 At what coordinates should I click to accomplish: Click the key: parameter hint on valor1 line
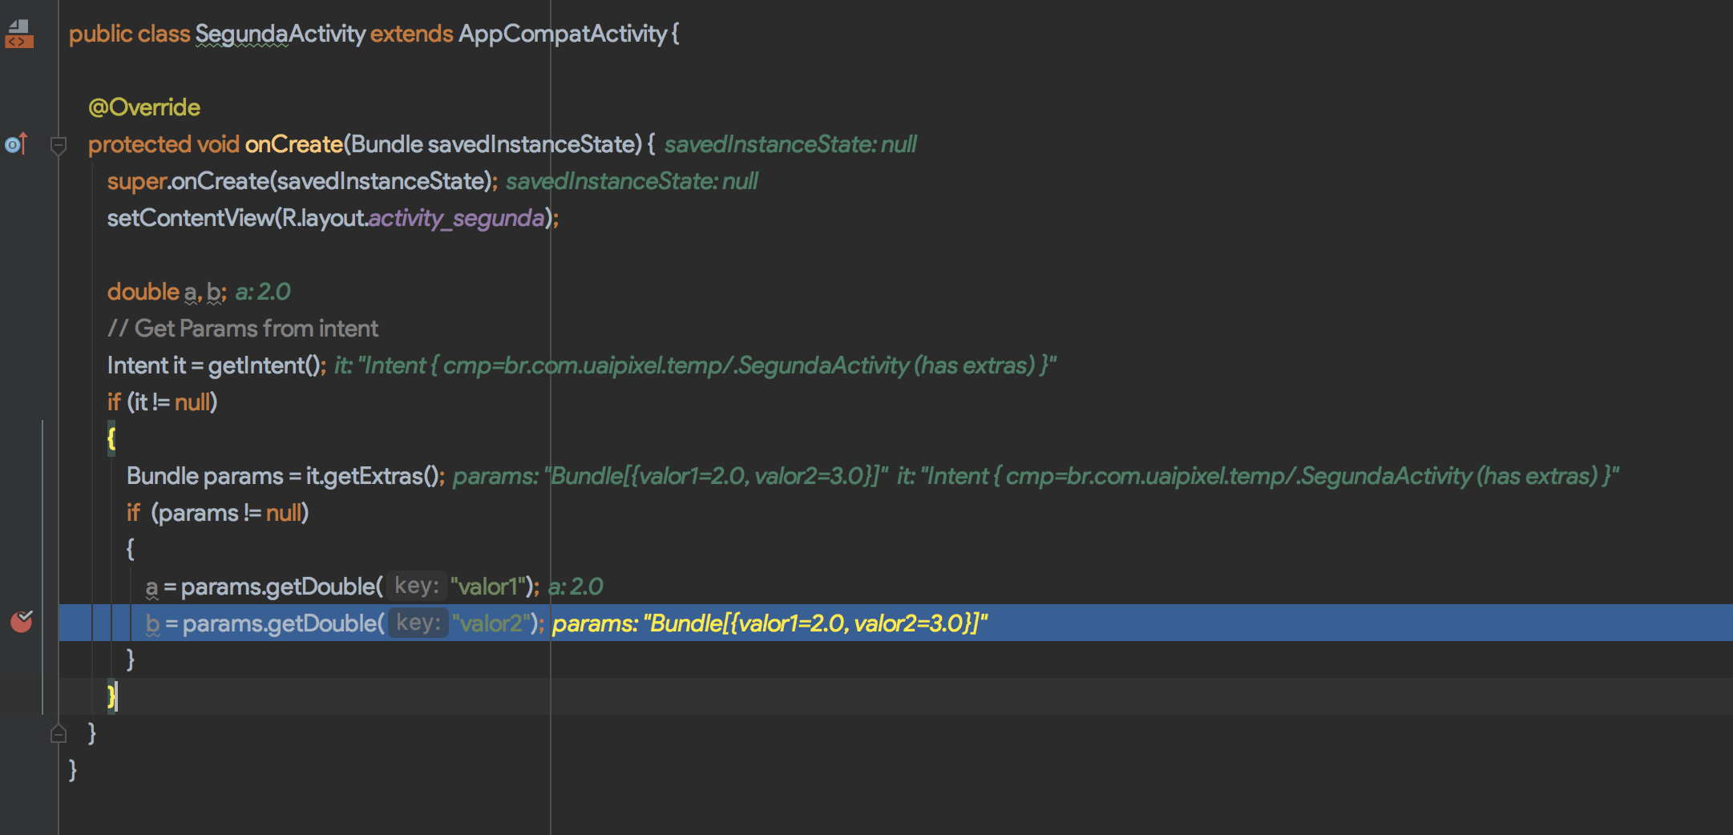[417, 586]
